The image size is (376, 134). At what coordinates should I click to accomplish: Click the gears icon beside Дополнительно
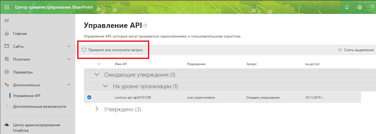coord(7,85)
